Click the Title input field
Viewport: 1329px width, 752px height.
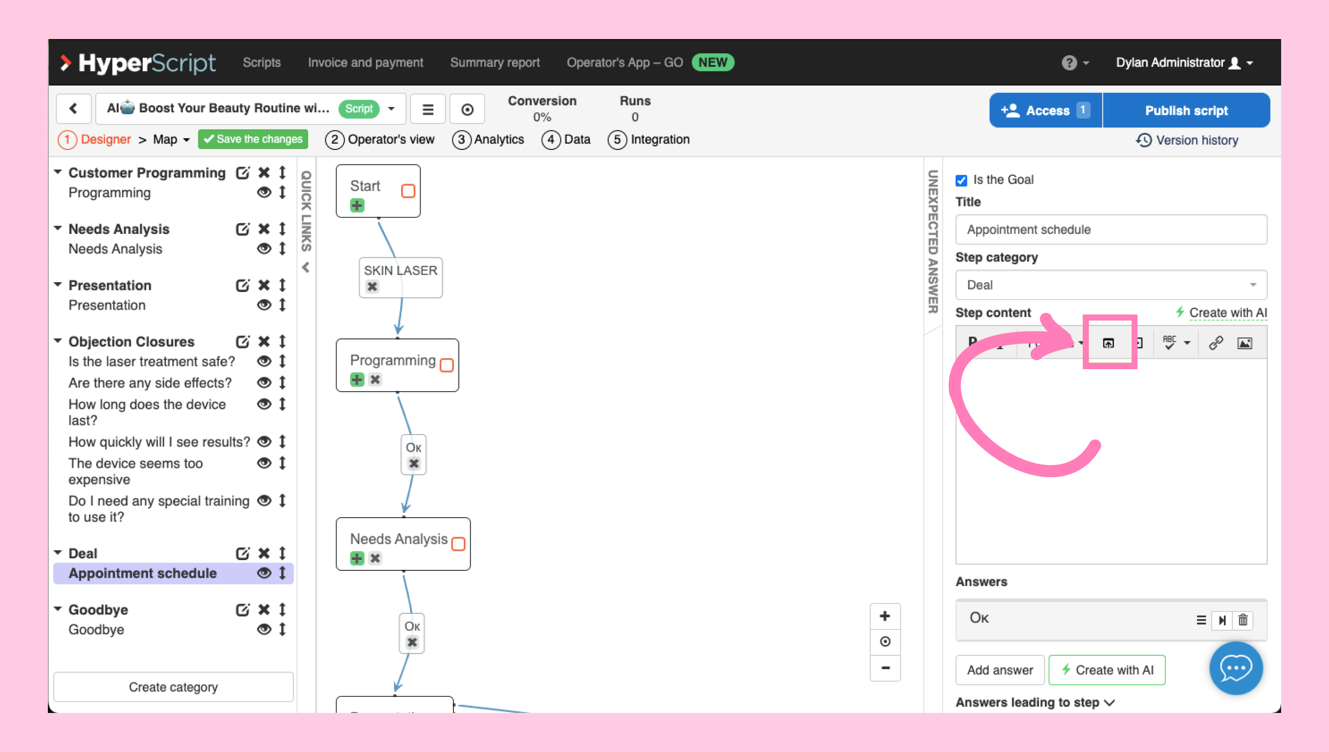tap(1111, 230)
